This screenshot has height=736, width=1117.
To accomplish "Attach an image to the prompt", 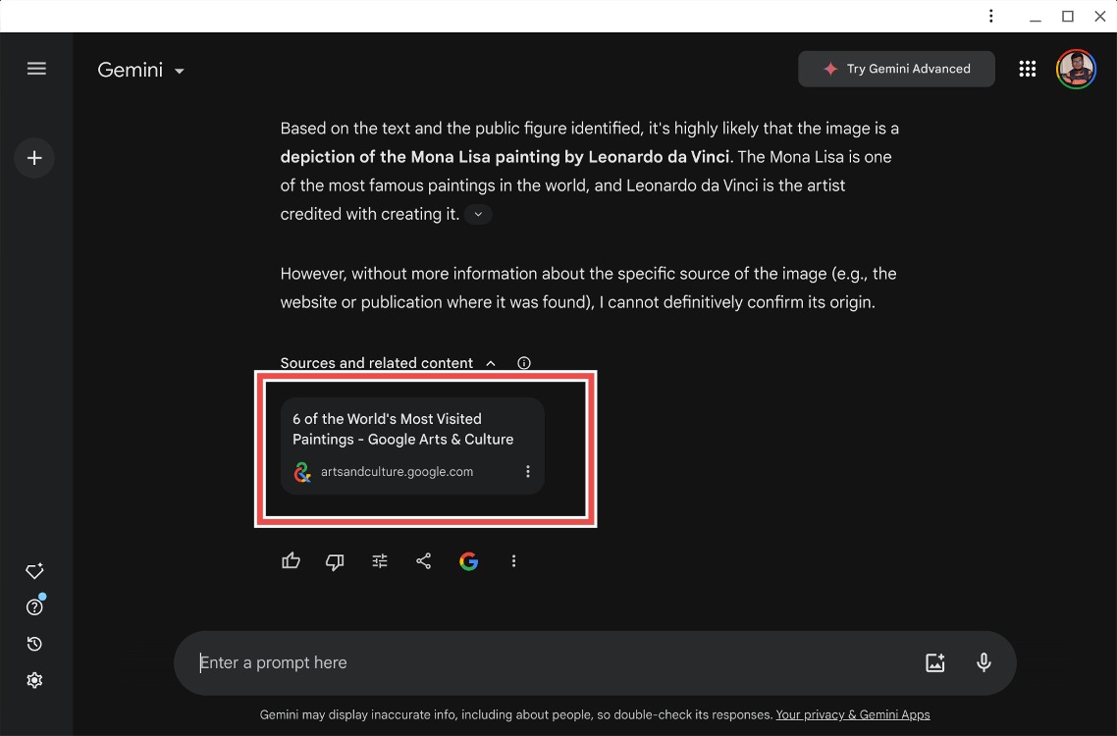I will tap(934, 662).
